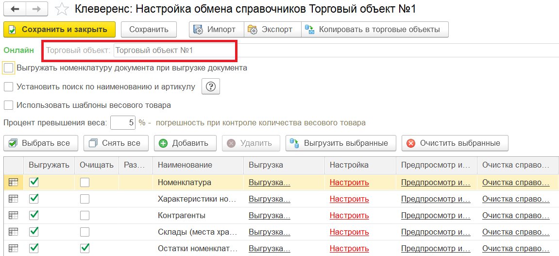
Task: Uncheck Очищать for Остатки номенклатуры row
Action: (x=85, y=248)
